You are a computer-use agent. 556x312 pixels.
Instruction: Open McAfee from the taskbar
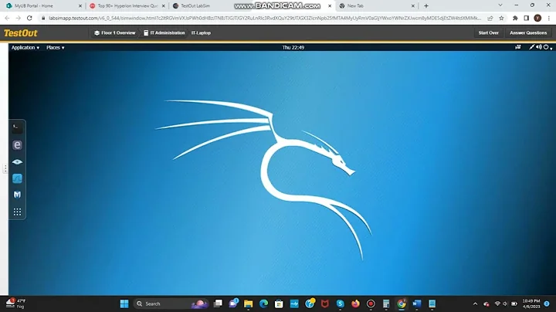(325, 304)
